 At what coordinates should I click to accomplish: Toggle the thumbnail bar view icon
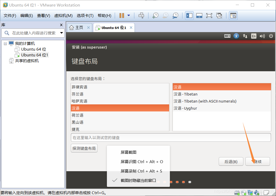pyautogui.click(x=199, y=15)
